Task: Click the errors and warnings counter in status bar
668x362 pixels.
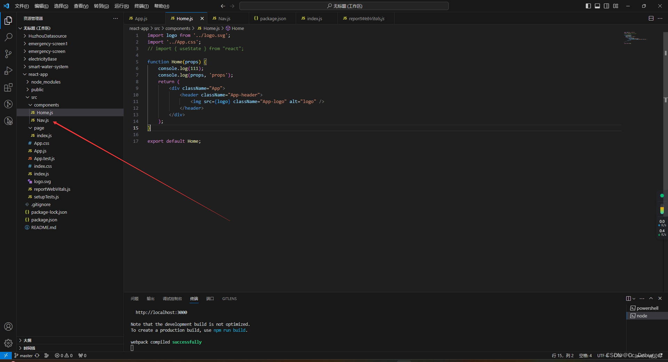Action: coord(64,355)
